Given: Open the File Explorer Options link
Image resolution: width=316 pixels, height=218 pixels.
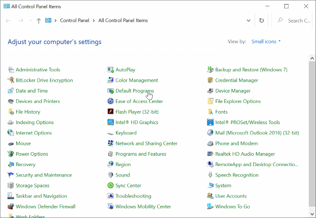Looking at the screenshot, I should [x=238, y=102].
